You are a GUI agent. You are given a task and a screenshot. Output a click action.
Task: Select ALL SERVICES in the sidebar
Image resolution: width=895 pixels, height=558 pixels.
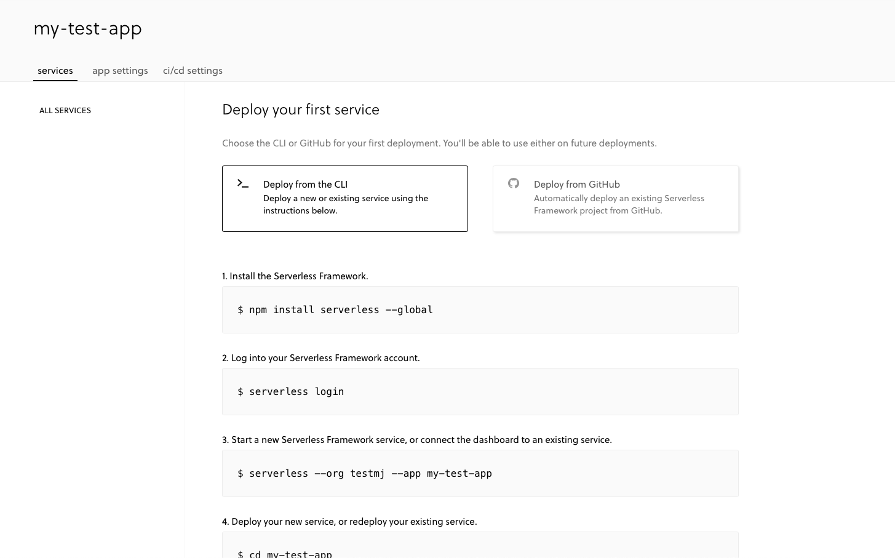click(x=65, y=111)
